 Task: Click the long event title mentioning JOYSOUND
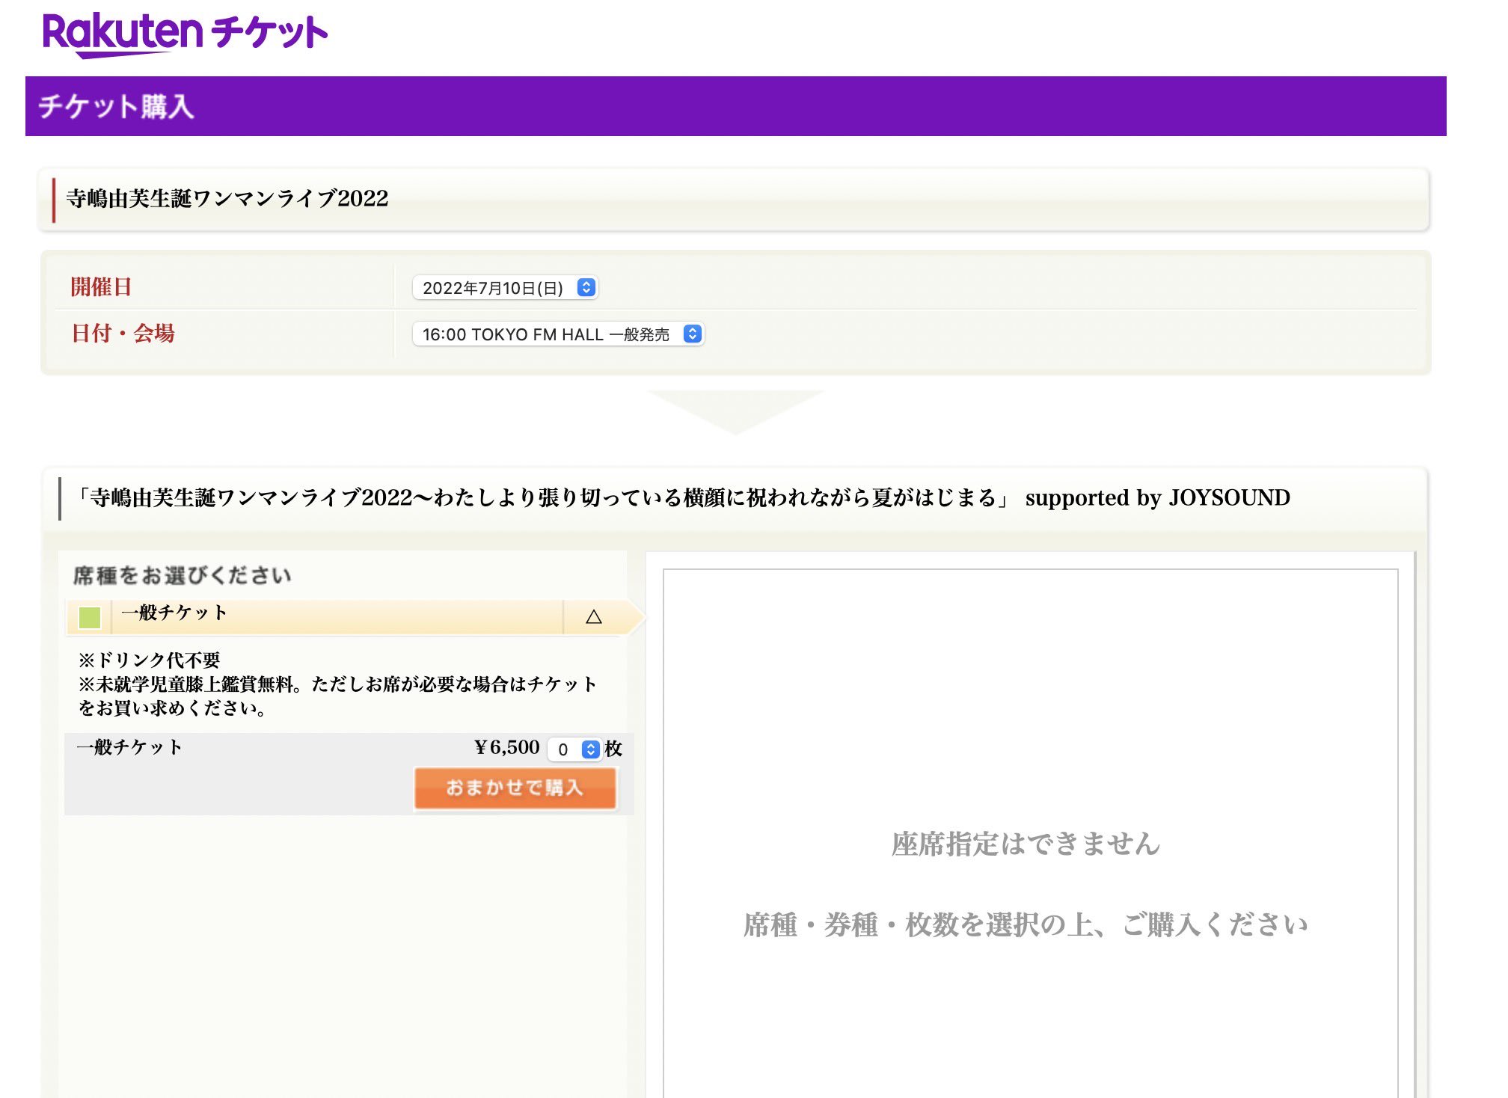point(682,498)
